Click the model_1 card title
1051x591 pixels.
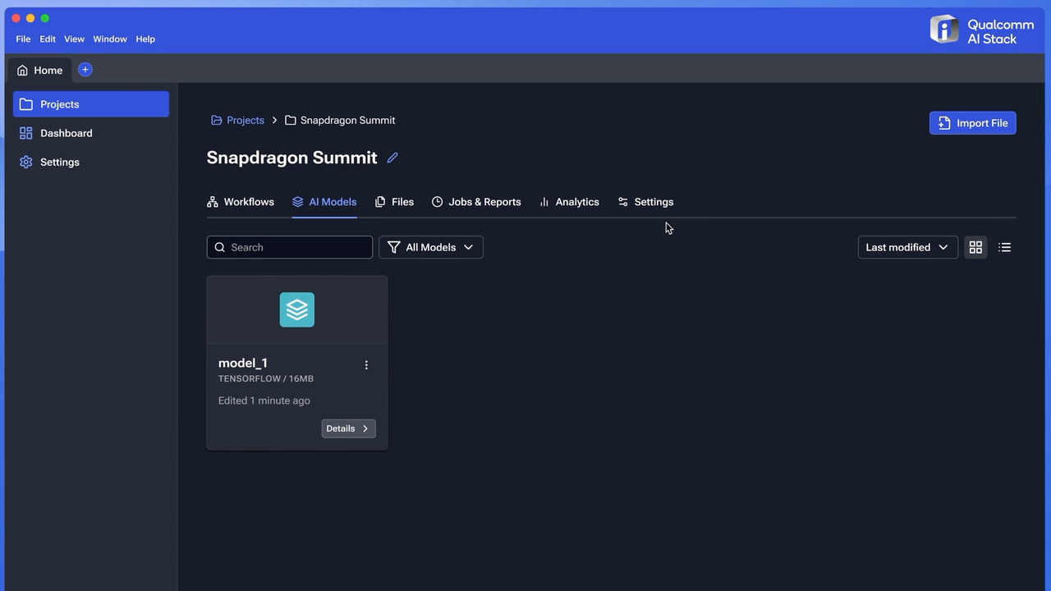tap(243, 363)
